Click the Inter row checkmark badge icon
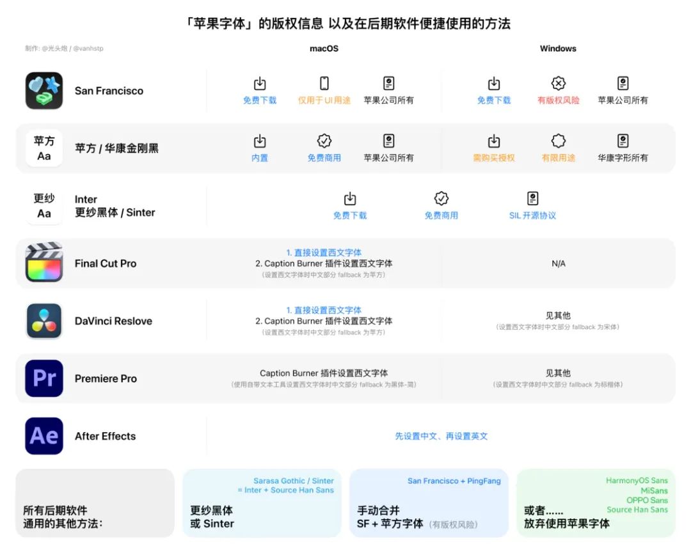 [441, 199]
